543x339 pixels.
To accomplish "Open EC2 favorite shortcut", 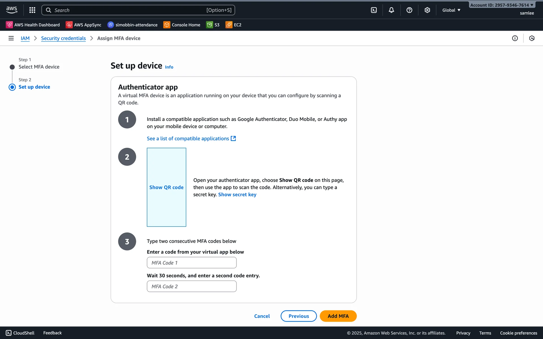I will pos(234,25).
